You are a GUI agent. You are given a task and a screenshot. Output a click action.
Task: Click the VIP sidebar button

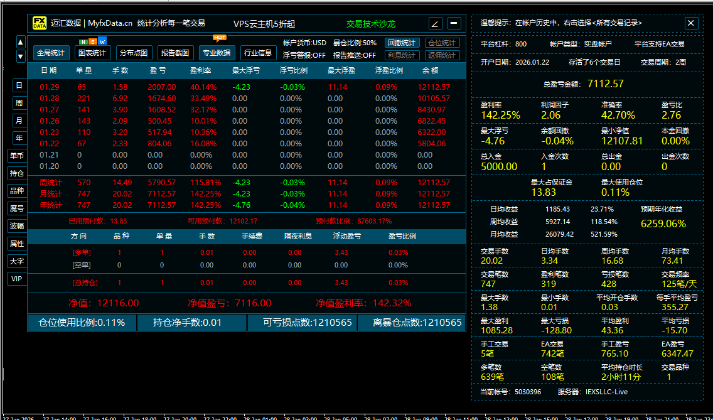[16, 279]
